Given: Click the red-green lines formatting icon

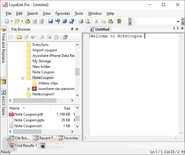Looking at the screenshot, I should coord(119,21).
